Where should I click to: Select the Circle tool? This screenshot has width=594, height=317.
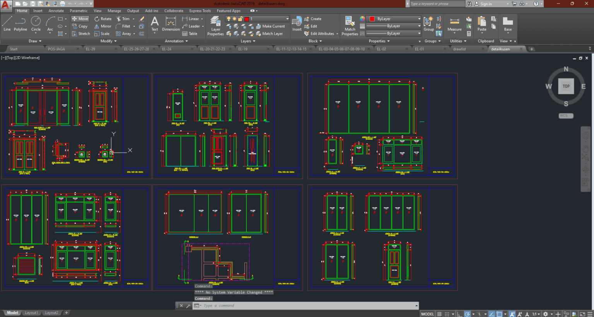click(x=36, y=24)
